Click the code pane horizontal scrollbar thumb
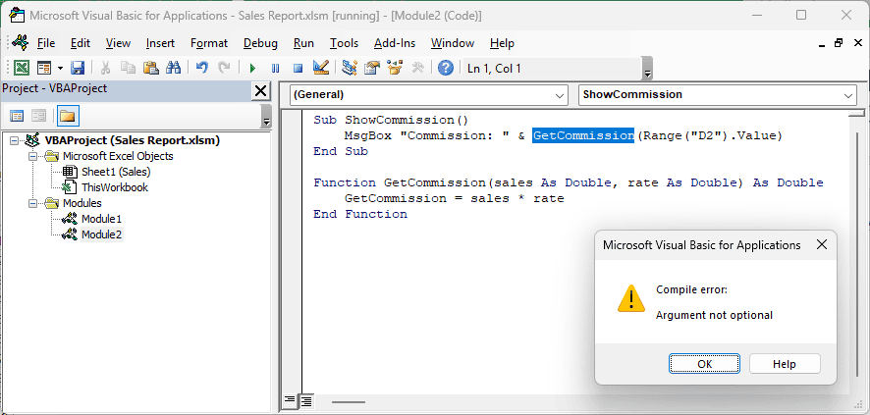This screenshot has height=415, width=870. (349, 401)
